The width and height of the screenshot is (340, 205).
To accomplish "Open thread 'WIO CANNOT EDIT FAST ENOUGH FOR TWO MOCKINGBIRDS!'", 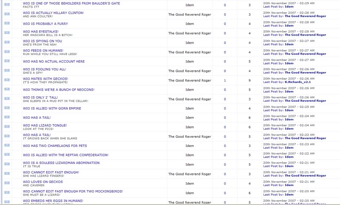I will coord(73,191).
